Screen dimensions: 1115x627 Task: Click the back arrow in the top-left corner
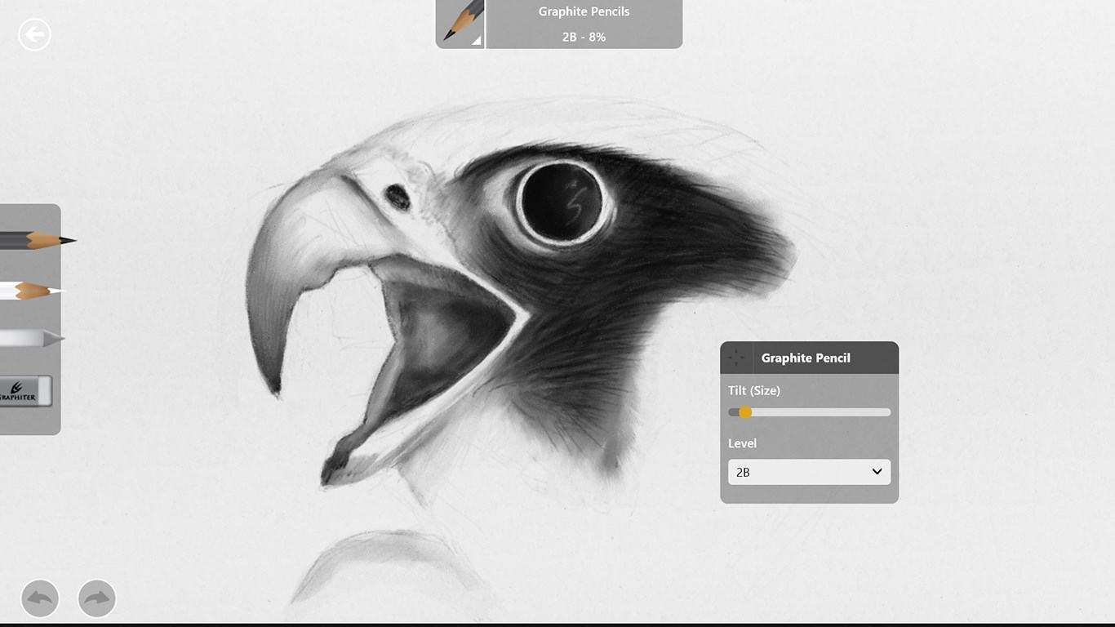[34, 34]
